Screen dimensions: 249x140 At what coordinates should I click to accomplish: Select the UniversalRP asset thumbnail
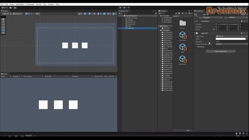tap(182, 35)
